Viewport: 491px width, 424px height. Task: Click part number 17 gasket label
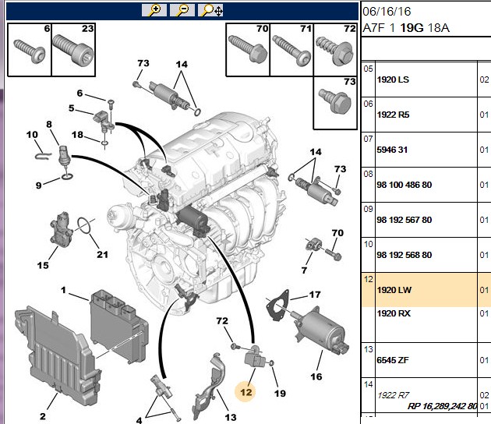point(315,295)
